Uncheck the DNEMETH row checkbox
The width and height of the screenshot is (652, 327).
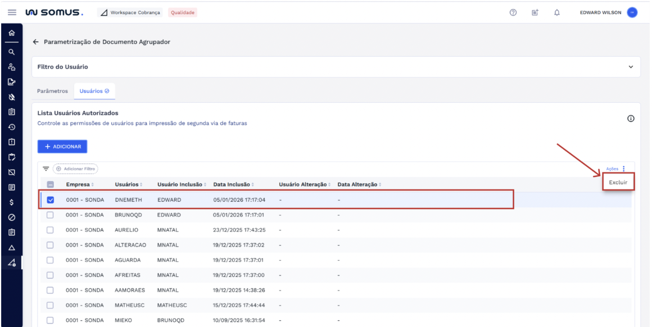51,199
